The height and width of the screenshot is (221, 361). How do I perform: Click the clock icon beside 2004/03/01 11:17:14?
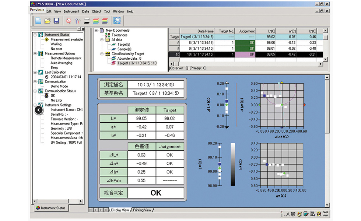click(x=47, y=77)
